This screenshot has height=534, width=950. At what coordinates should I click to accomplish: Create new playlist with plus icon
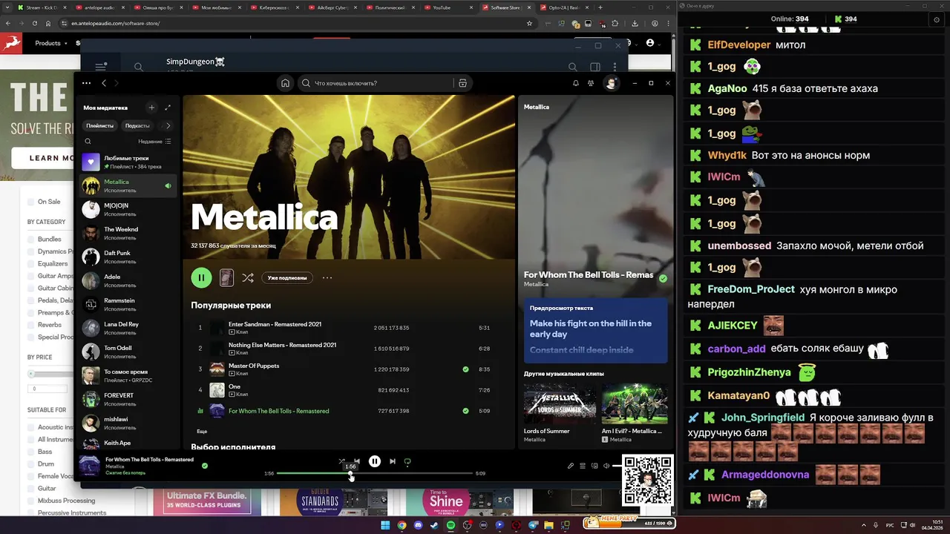click(151, 108)
